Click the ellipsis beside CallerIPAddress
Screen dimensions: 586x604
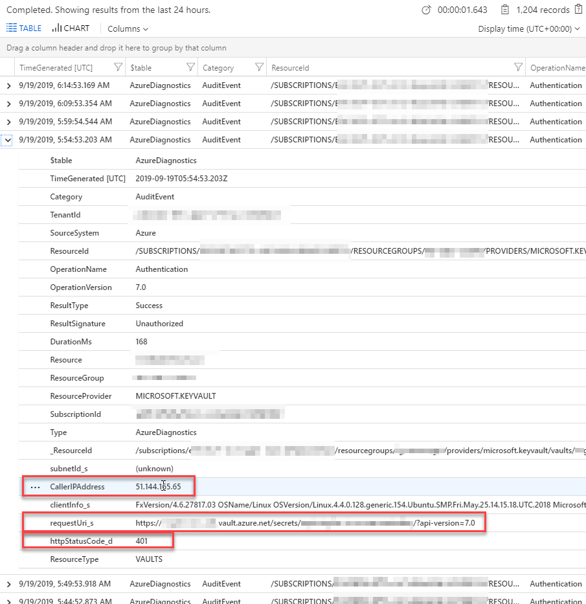(35, 487)
